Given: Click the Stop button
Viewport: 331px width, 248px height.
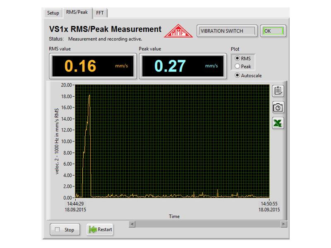Looking at the screenshot, I should pos(65,229).
